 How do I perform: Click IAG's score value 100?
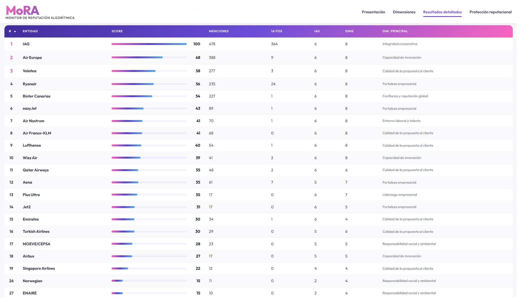point(197,44)
